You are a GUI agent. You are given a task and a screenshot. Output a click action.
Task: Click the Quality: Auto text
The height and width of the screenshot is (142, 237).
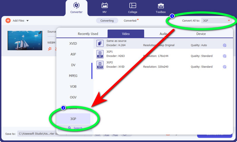point(199,45)
